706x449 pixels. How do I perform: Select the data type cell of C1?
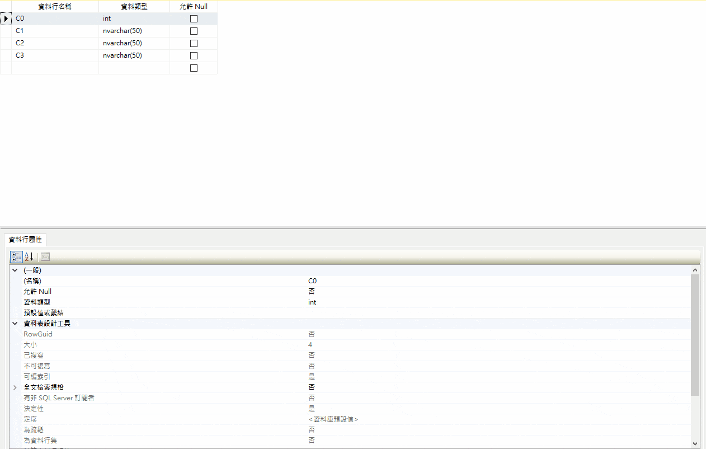click(134, 31)
